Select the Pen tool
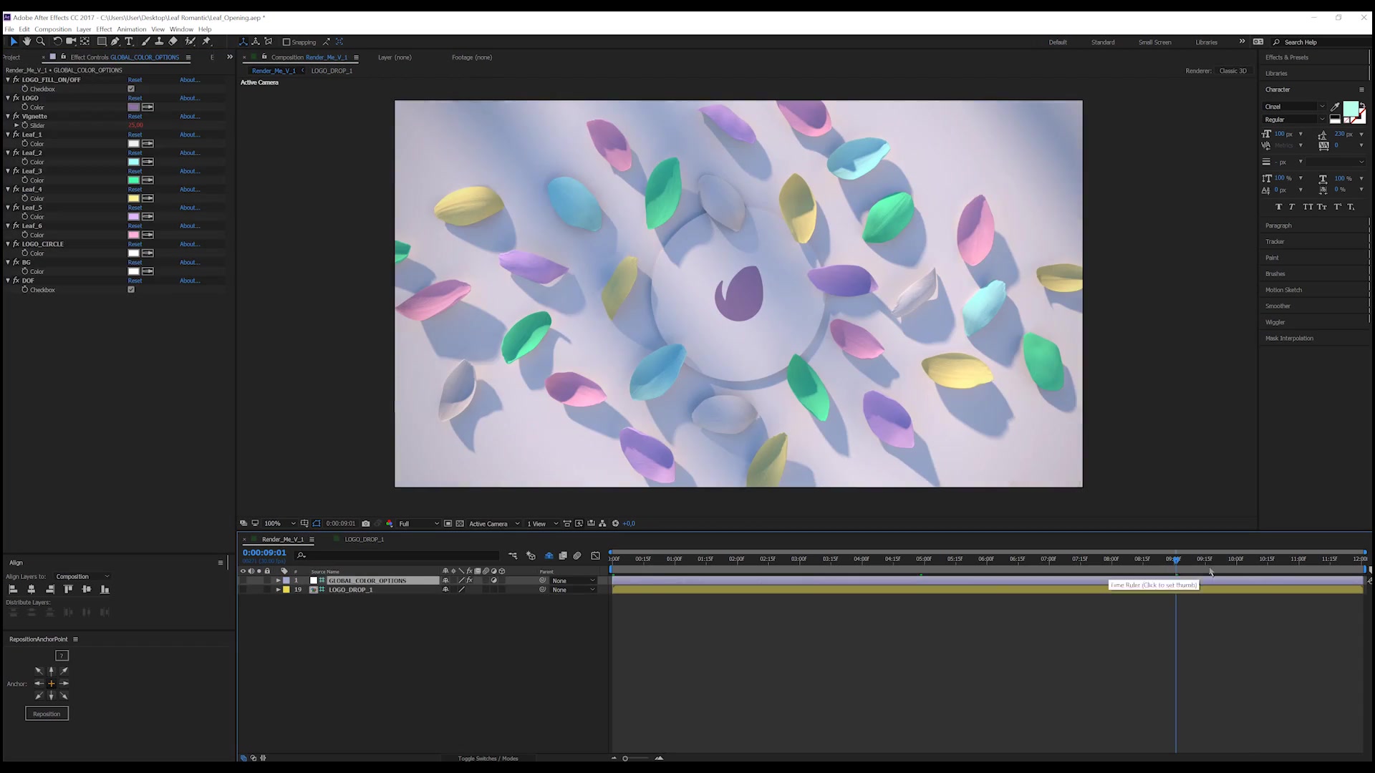Screen dimensions: 1375x773 pos(115,42)
